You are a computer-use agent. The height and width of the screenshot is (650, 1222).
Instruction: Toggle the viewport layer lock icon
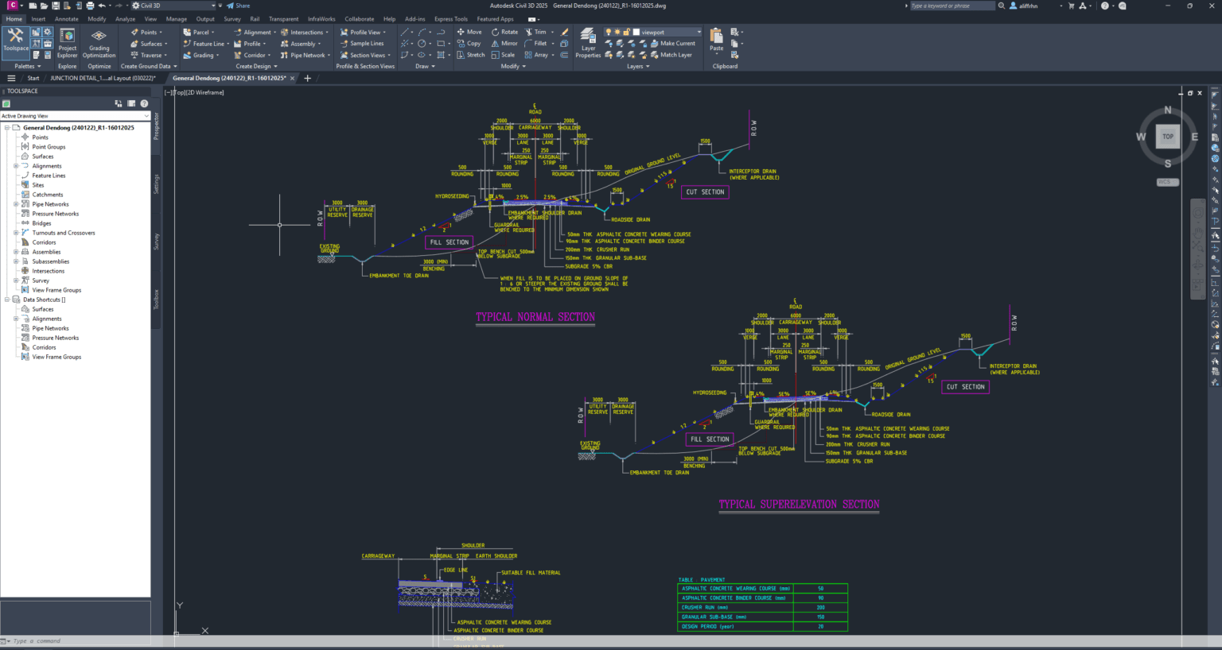coord(627,33)
